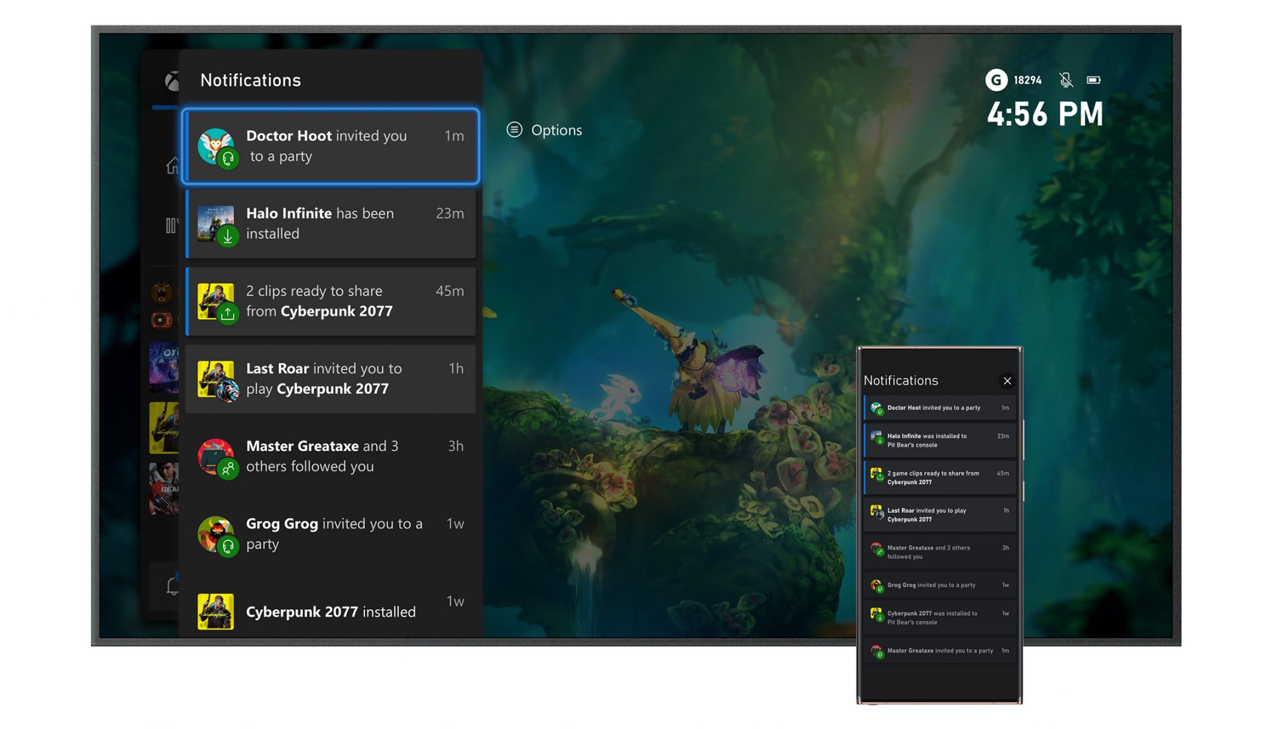Click Cyberpunk 2077 installed thumbnail
Image resolution: width=1272 pixels, height=729 pixels.
215,611
